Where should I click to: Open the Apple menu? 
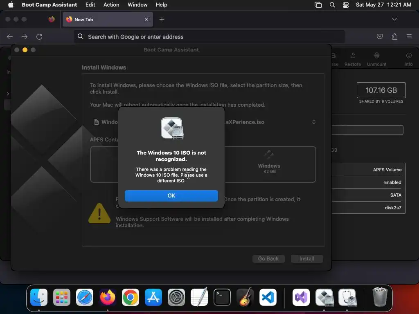coord(11,4)
